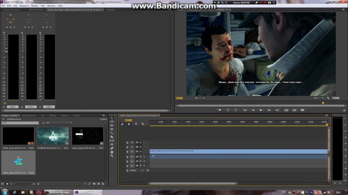Click the Program Monitor playhead marker

323,103
